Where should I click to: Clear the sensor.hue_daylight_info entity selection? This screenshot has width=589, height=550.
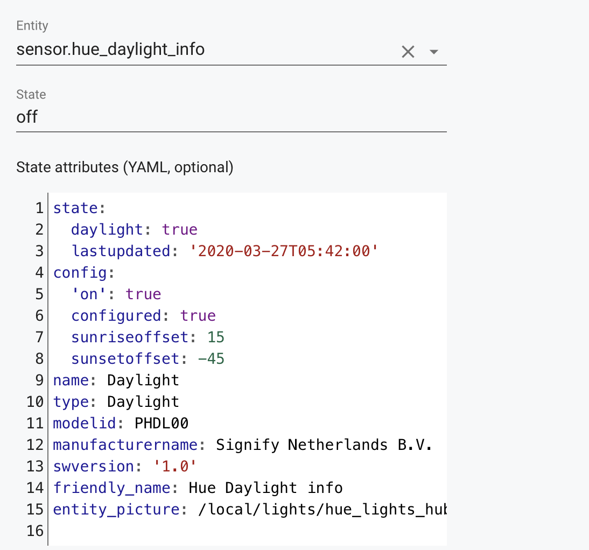tap(408, 51)
